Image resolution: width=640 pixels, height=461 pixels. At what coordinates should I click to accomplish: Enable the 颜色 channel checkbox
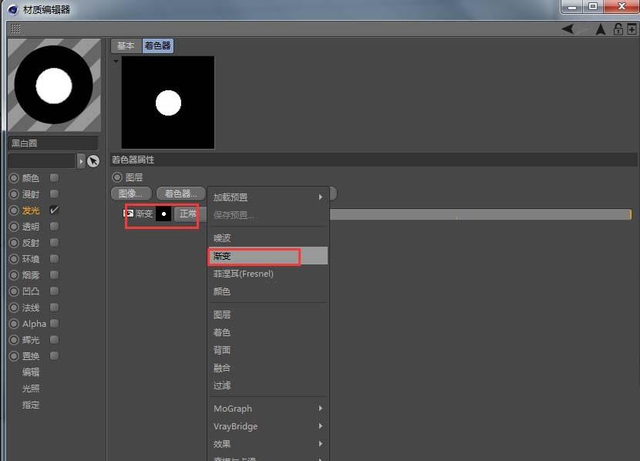click(x=53, y=177)
